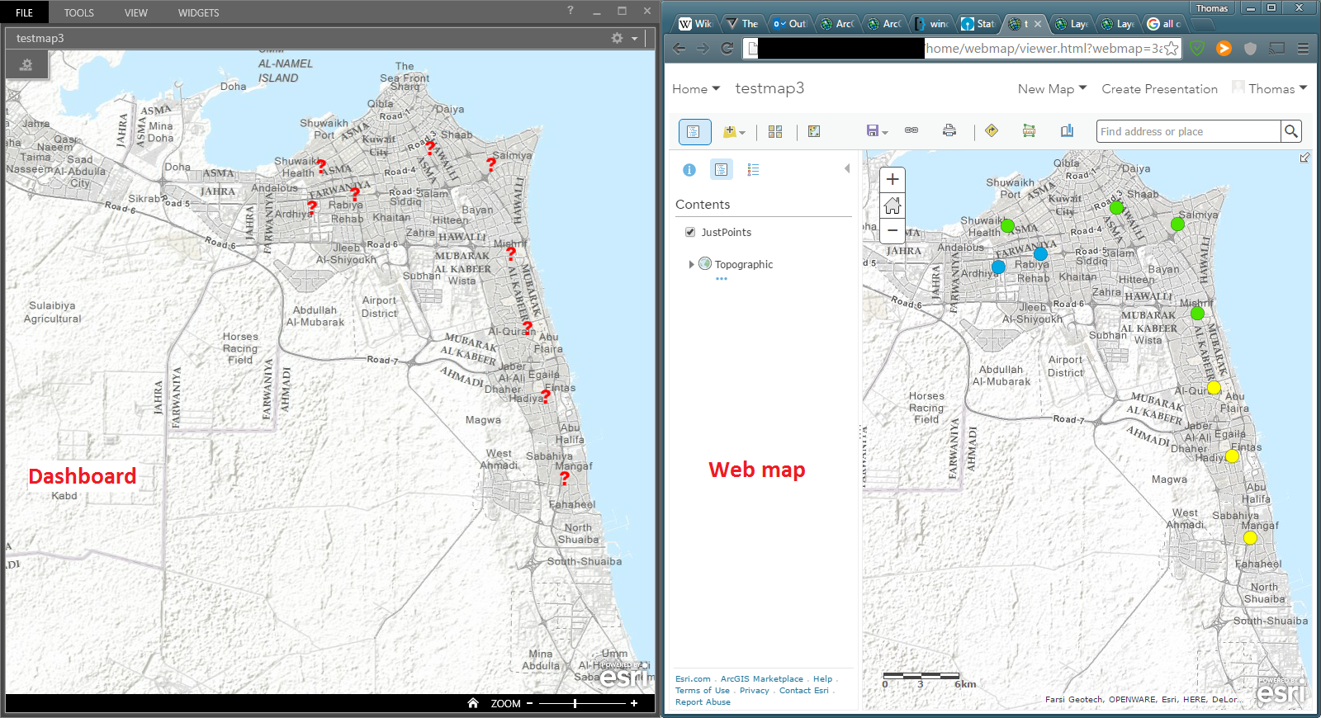Open the VIEW menu in Dashboard
Screen dimensions: 1321x718
136,12
